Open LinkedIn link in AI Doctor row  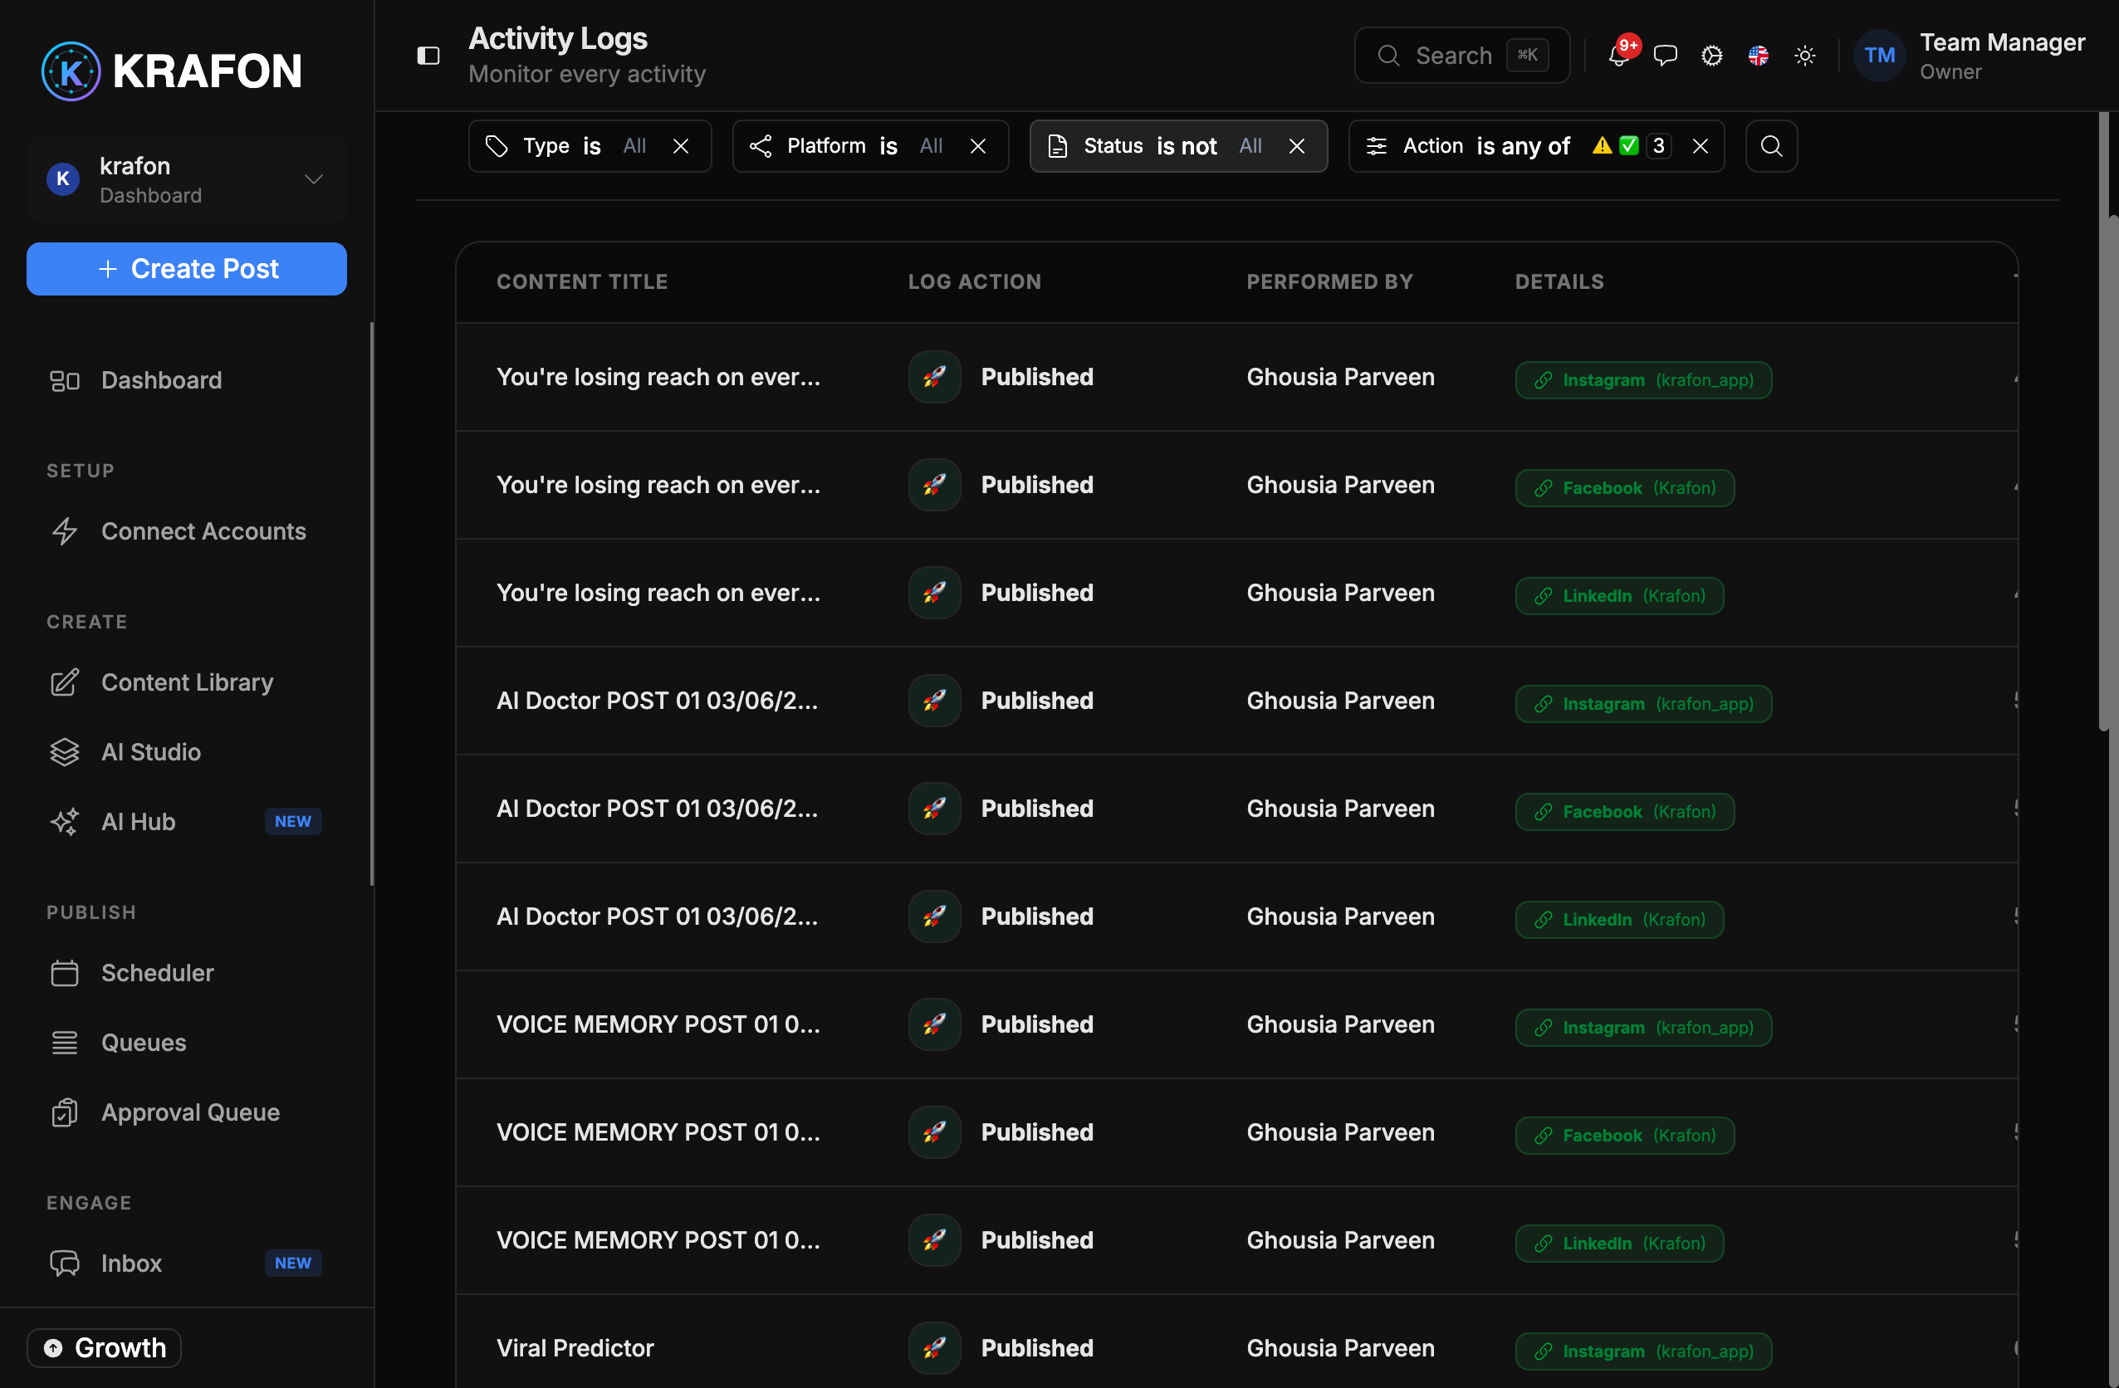click(x=1619, y=920)
